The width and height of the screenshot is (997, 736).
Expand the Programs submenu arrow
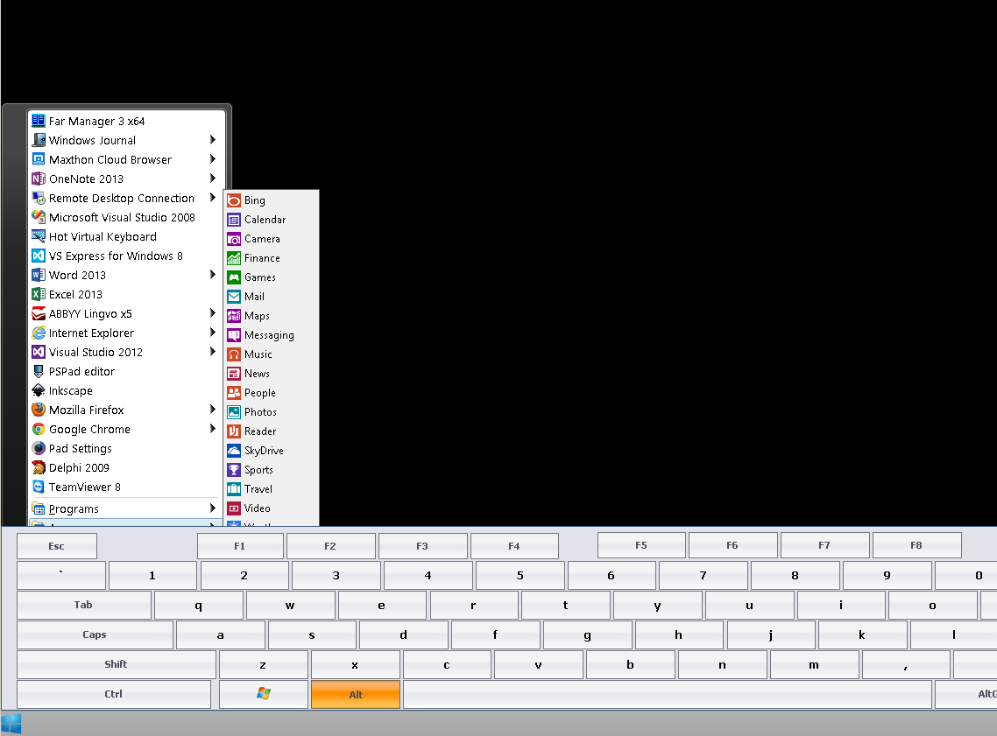213,508
